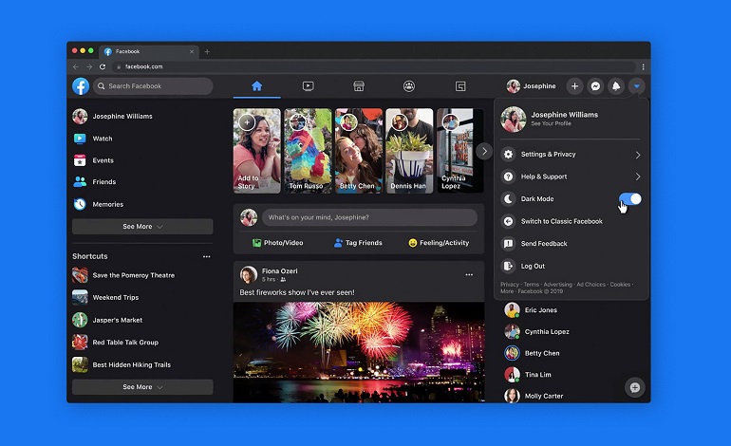Click the browser forward arrow
731x446 pixels.
pyautogui.click(x=89, y=66)
